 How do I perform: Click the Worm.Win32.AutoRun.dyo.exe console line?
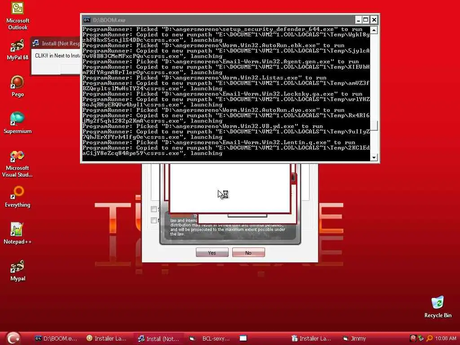tap(213, 110)
